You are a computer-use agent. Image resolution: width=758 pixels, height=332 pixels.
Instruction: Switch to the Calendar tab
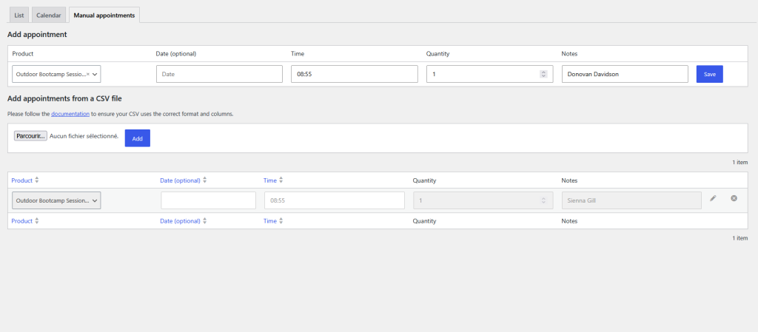coord(49,16)
